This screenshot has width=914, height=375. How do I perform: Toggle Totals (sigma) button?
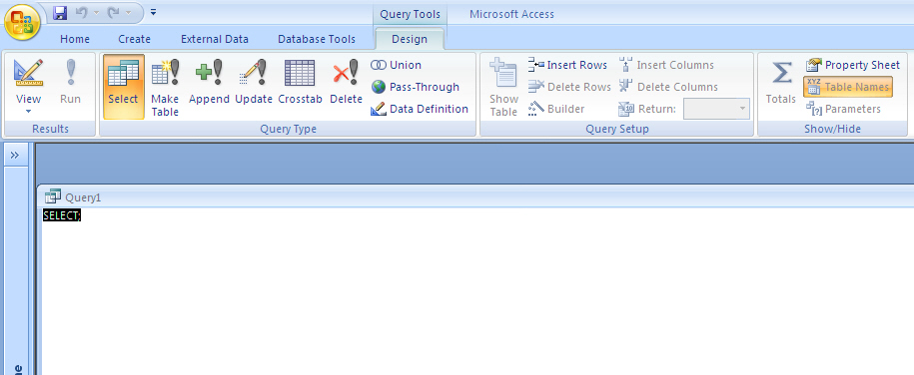(x=781, y=82)
